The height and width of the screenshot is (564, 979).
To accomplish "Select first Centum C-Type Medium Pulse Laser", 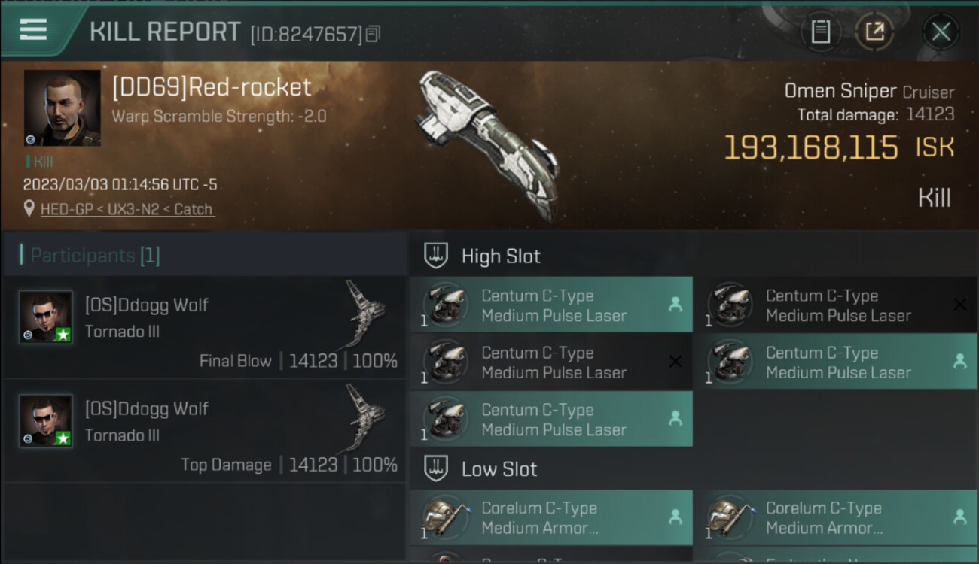I will tap(551, 305).
